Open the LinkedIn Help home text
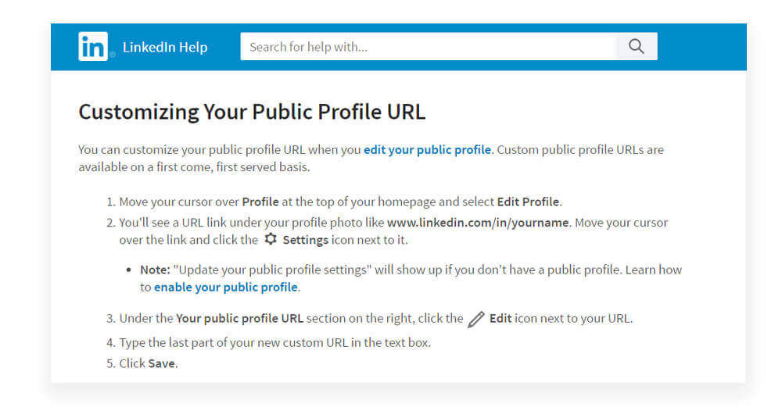782x418 pixels. click(x=165, y=48)
